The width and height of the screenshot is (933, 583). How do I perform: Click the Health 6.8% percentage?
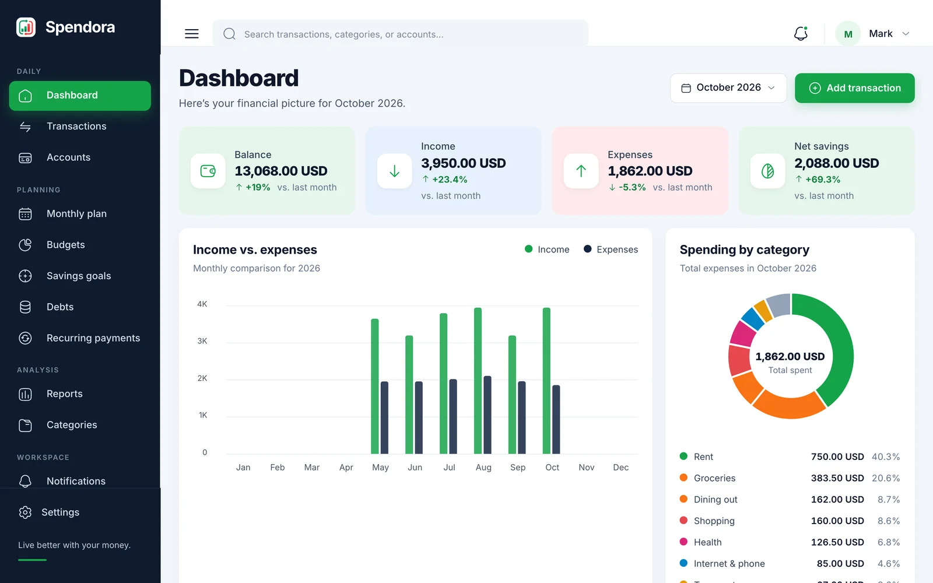pos(889,542)
